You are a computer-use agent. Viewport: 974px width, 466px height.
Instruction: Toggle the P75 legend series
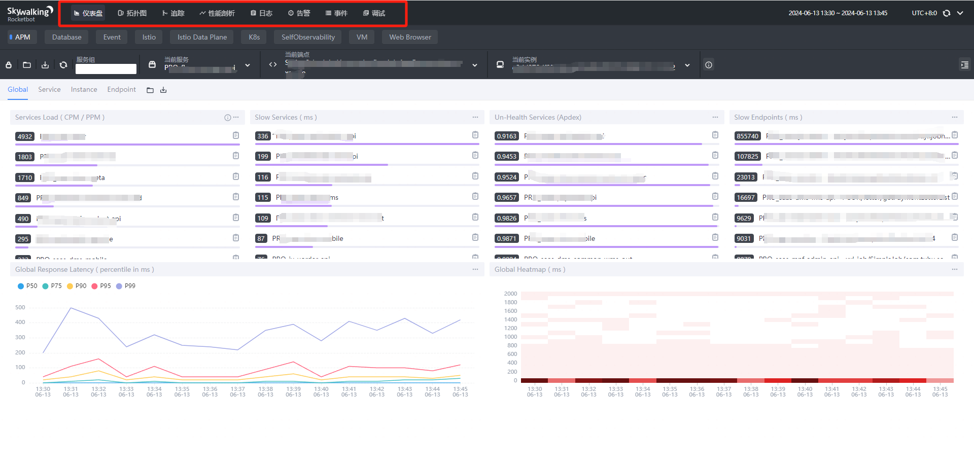click(x=52, y=286)
